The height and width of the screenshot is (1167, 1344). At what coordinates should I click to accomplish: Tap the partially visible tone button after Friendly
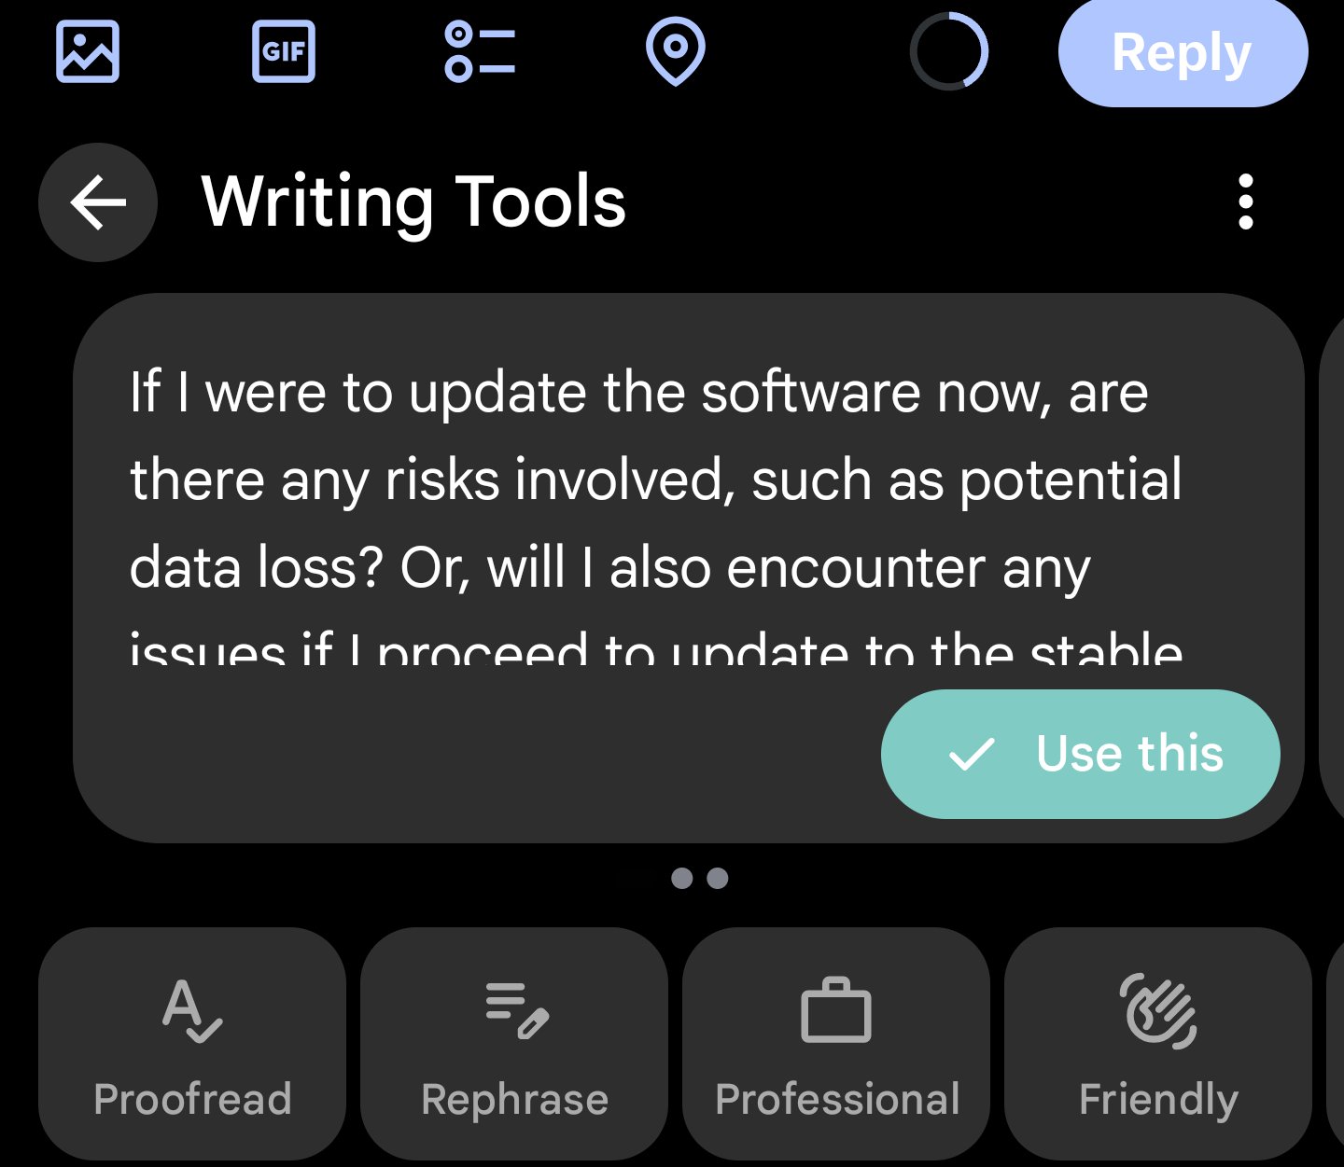[x=1336, y=1043]
